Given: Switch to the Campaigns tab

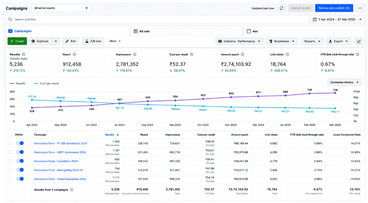Looking at the screenshot, I should tap(67, 31).
